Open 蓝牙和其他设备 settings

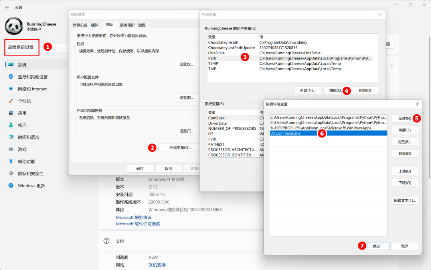tap(33, 77)
